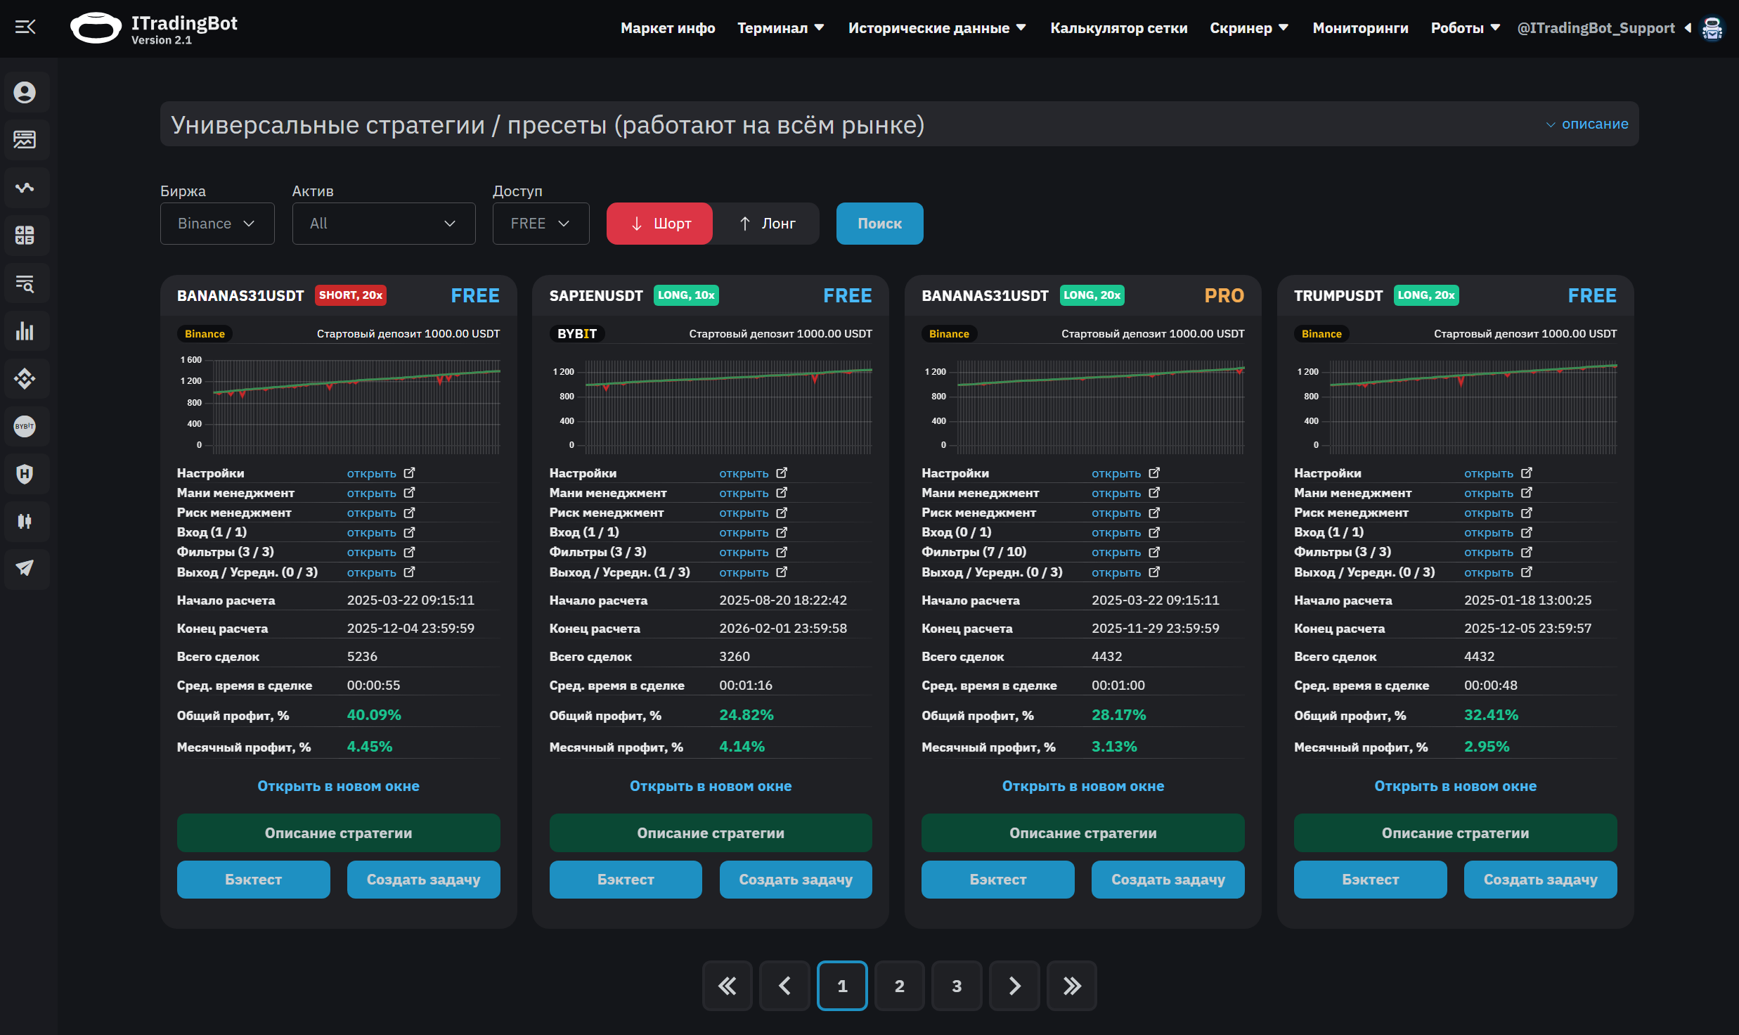The height and width of the screenshot is (1035, 1739).
Task: Open the user profile icon in sidebar
Action: point(26,91)
